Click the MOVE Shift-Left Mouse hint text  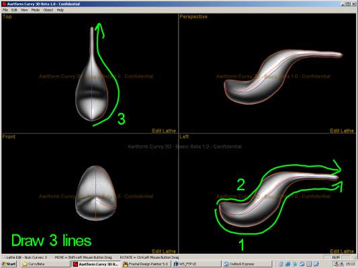83,257
